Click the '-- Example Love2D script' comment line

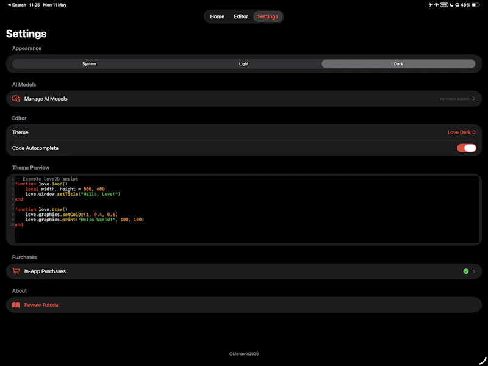[47, 179]
